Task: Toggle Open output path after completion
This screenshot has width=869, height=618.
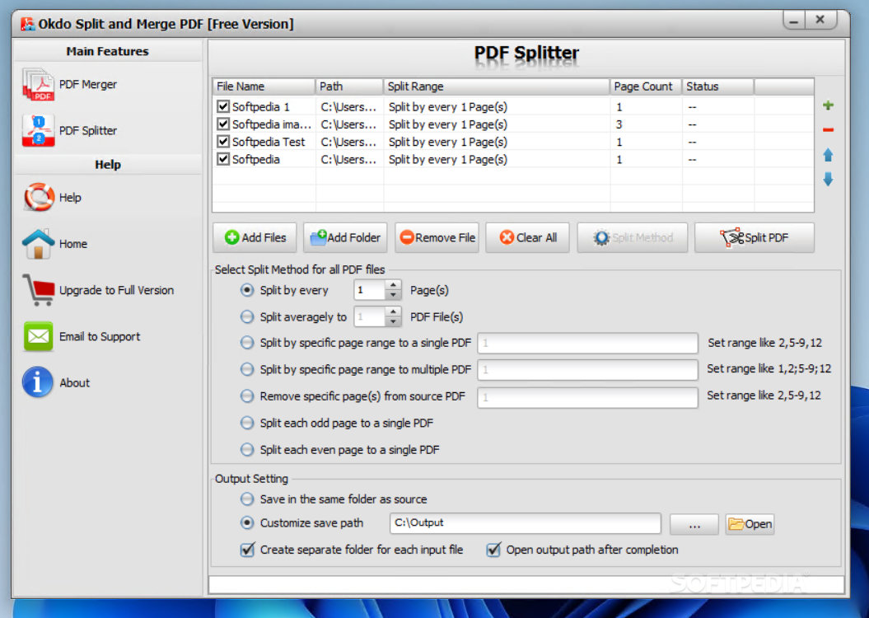Action: point(493,550)
